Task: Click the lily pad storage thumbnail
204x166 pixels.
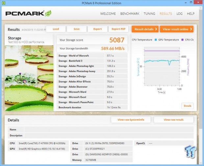Action: (x=29, y=78)
